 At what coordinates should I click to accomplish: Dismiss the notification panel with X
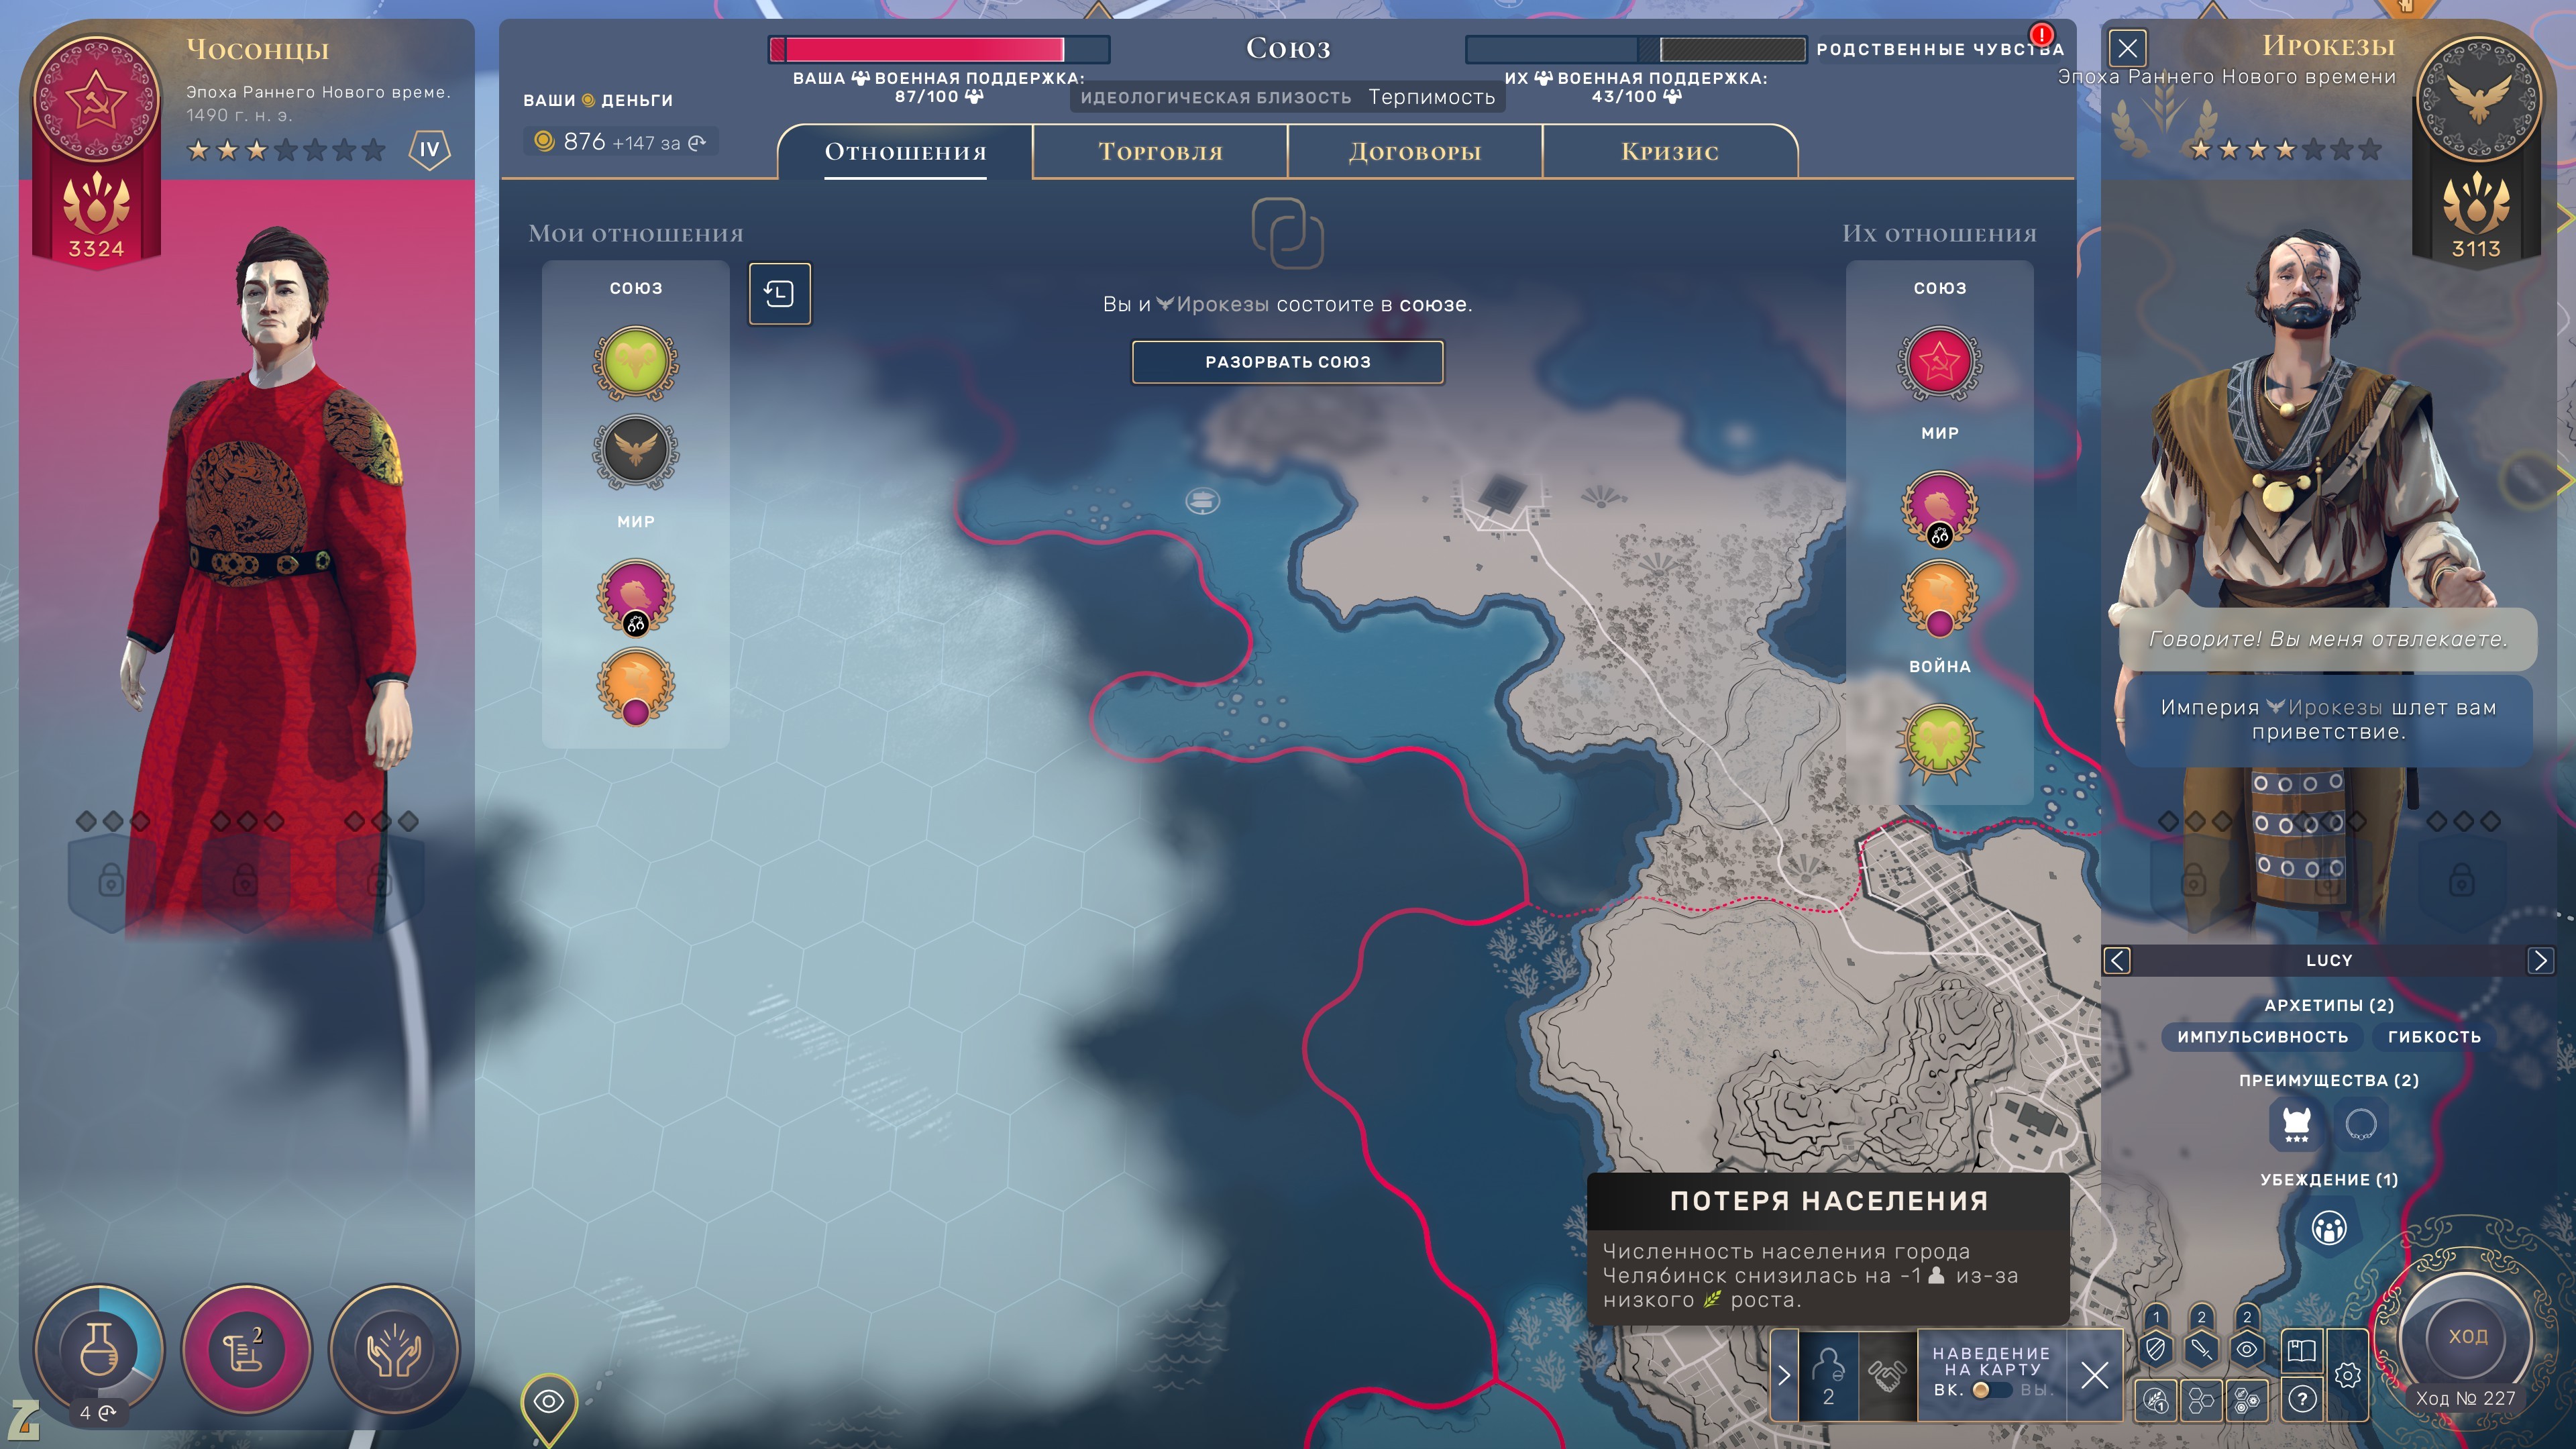pos(2094,1375)
